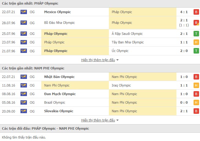
Task: Select Đan Mạch Olympic team name
Action: click(60, 94)
